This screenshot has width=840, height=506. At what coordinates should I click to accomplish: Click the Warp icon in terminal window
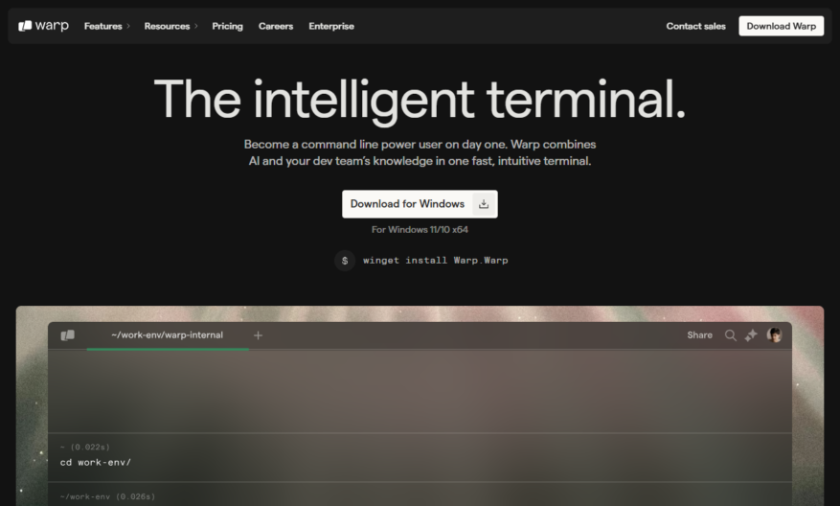click(x=67, y=335)
